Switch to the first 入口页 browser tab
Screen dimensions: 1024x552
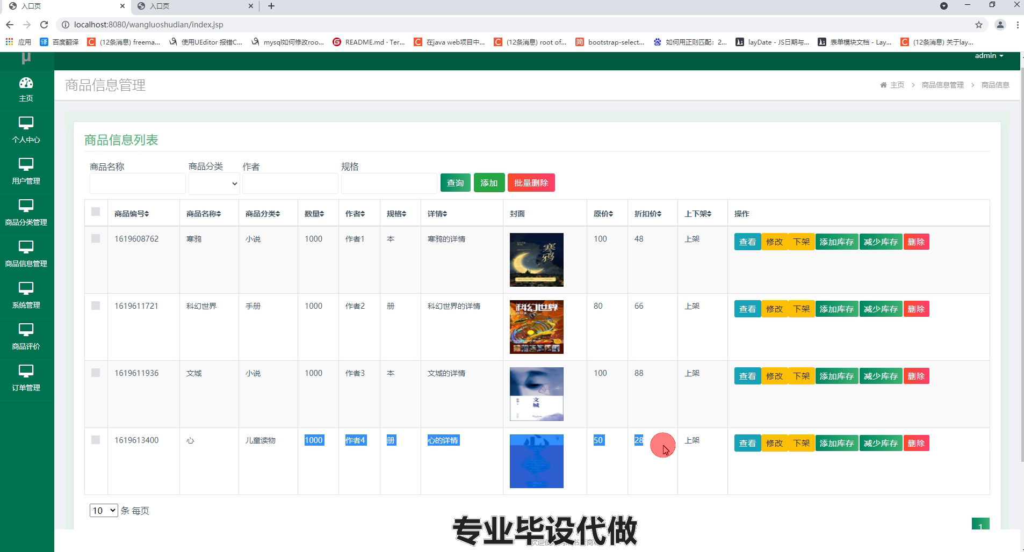66,6
